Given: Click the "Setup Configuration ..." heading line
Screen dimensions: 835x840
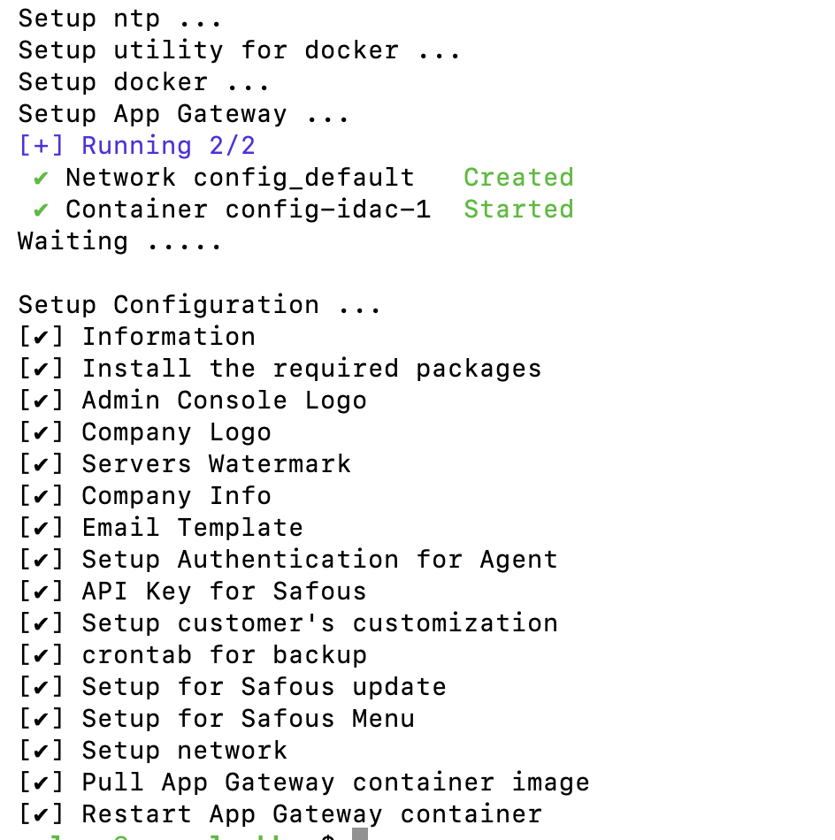Looking at the screenshot, I should (200, 305).
